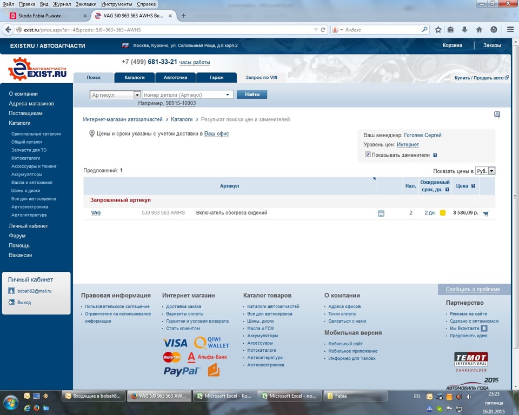This screenshot has height=415, width=519.
Task: Open the Firefox hamburger menu
Action: (510, 30)
